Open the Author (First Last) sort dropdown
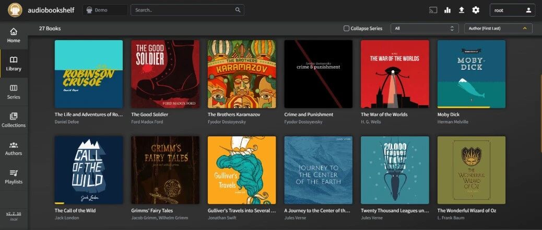This screenshot has width=542, height=230. pos(498,29)
